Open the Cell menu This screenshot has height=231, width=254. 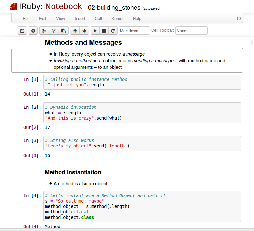[x=98, y=19]
